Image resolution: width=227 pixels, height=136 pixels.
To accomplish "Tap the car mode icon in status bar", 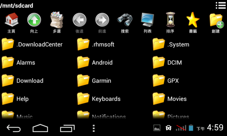I will pos(168,128).
